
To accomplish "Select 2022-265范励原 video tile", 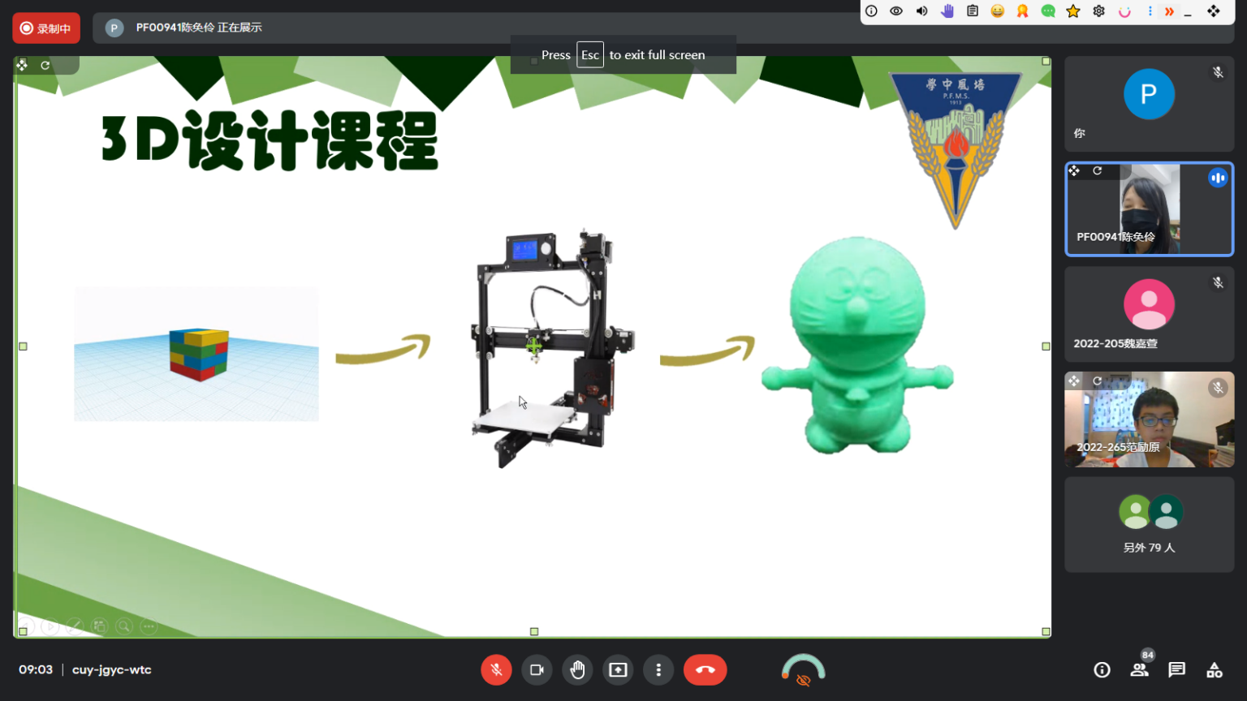I will click(x=1149, y=419).
